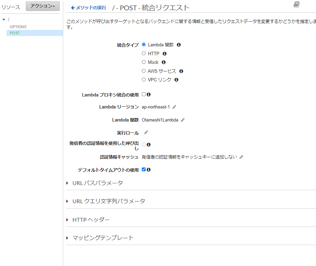The width and height of the screenshot is (316, 266).
Task: Click 発信者の認証情報をキャッシュキーに追加しない value
Action: point(190,157)
